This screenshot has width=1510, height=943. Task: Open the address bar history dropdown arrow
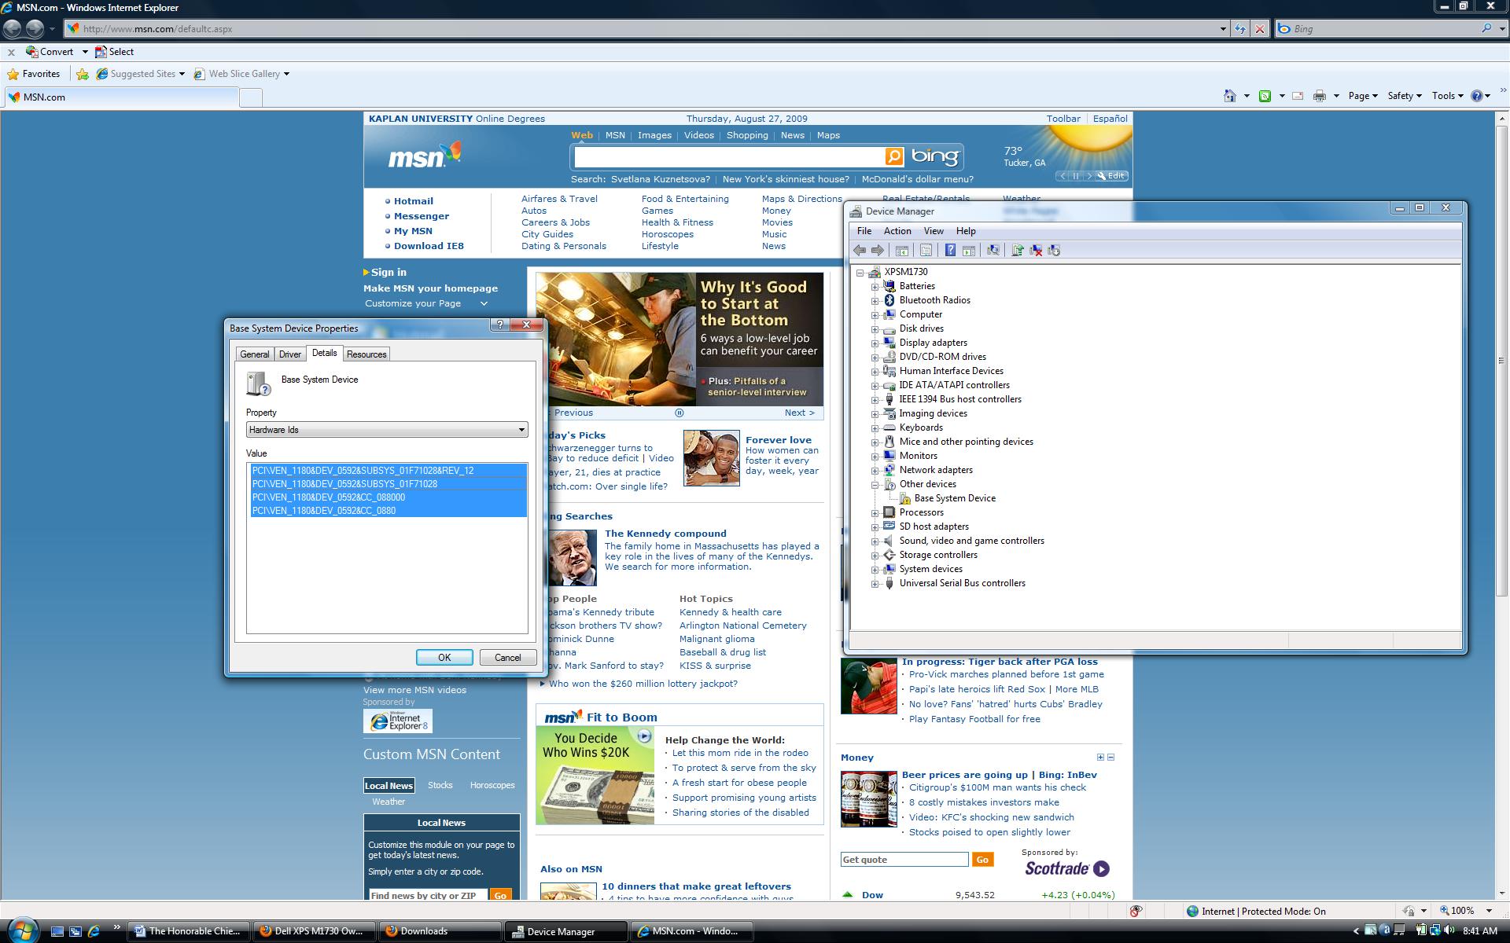[1223, 29]
